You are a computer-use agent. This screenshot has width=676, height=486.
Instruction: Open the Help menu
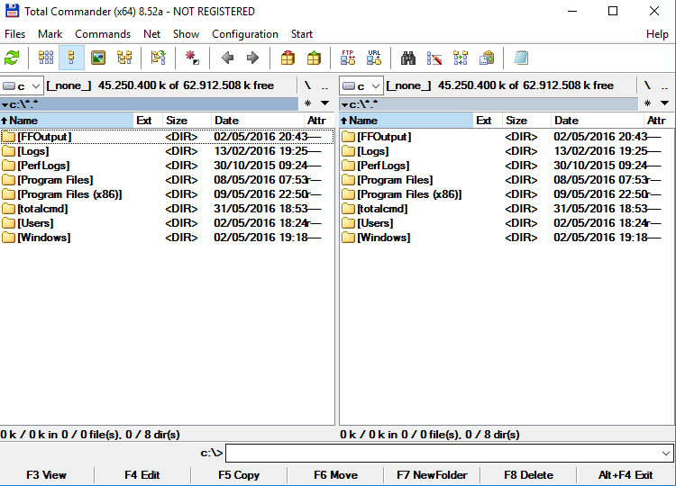[657, 34]
